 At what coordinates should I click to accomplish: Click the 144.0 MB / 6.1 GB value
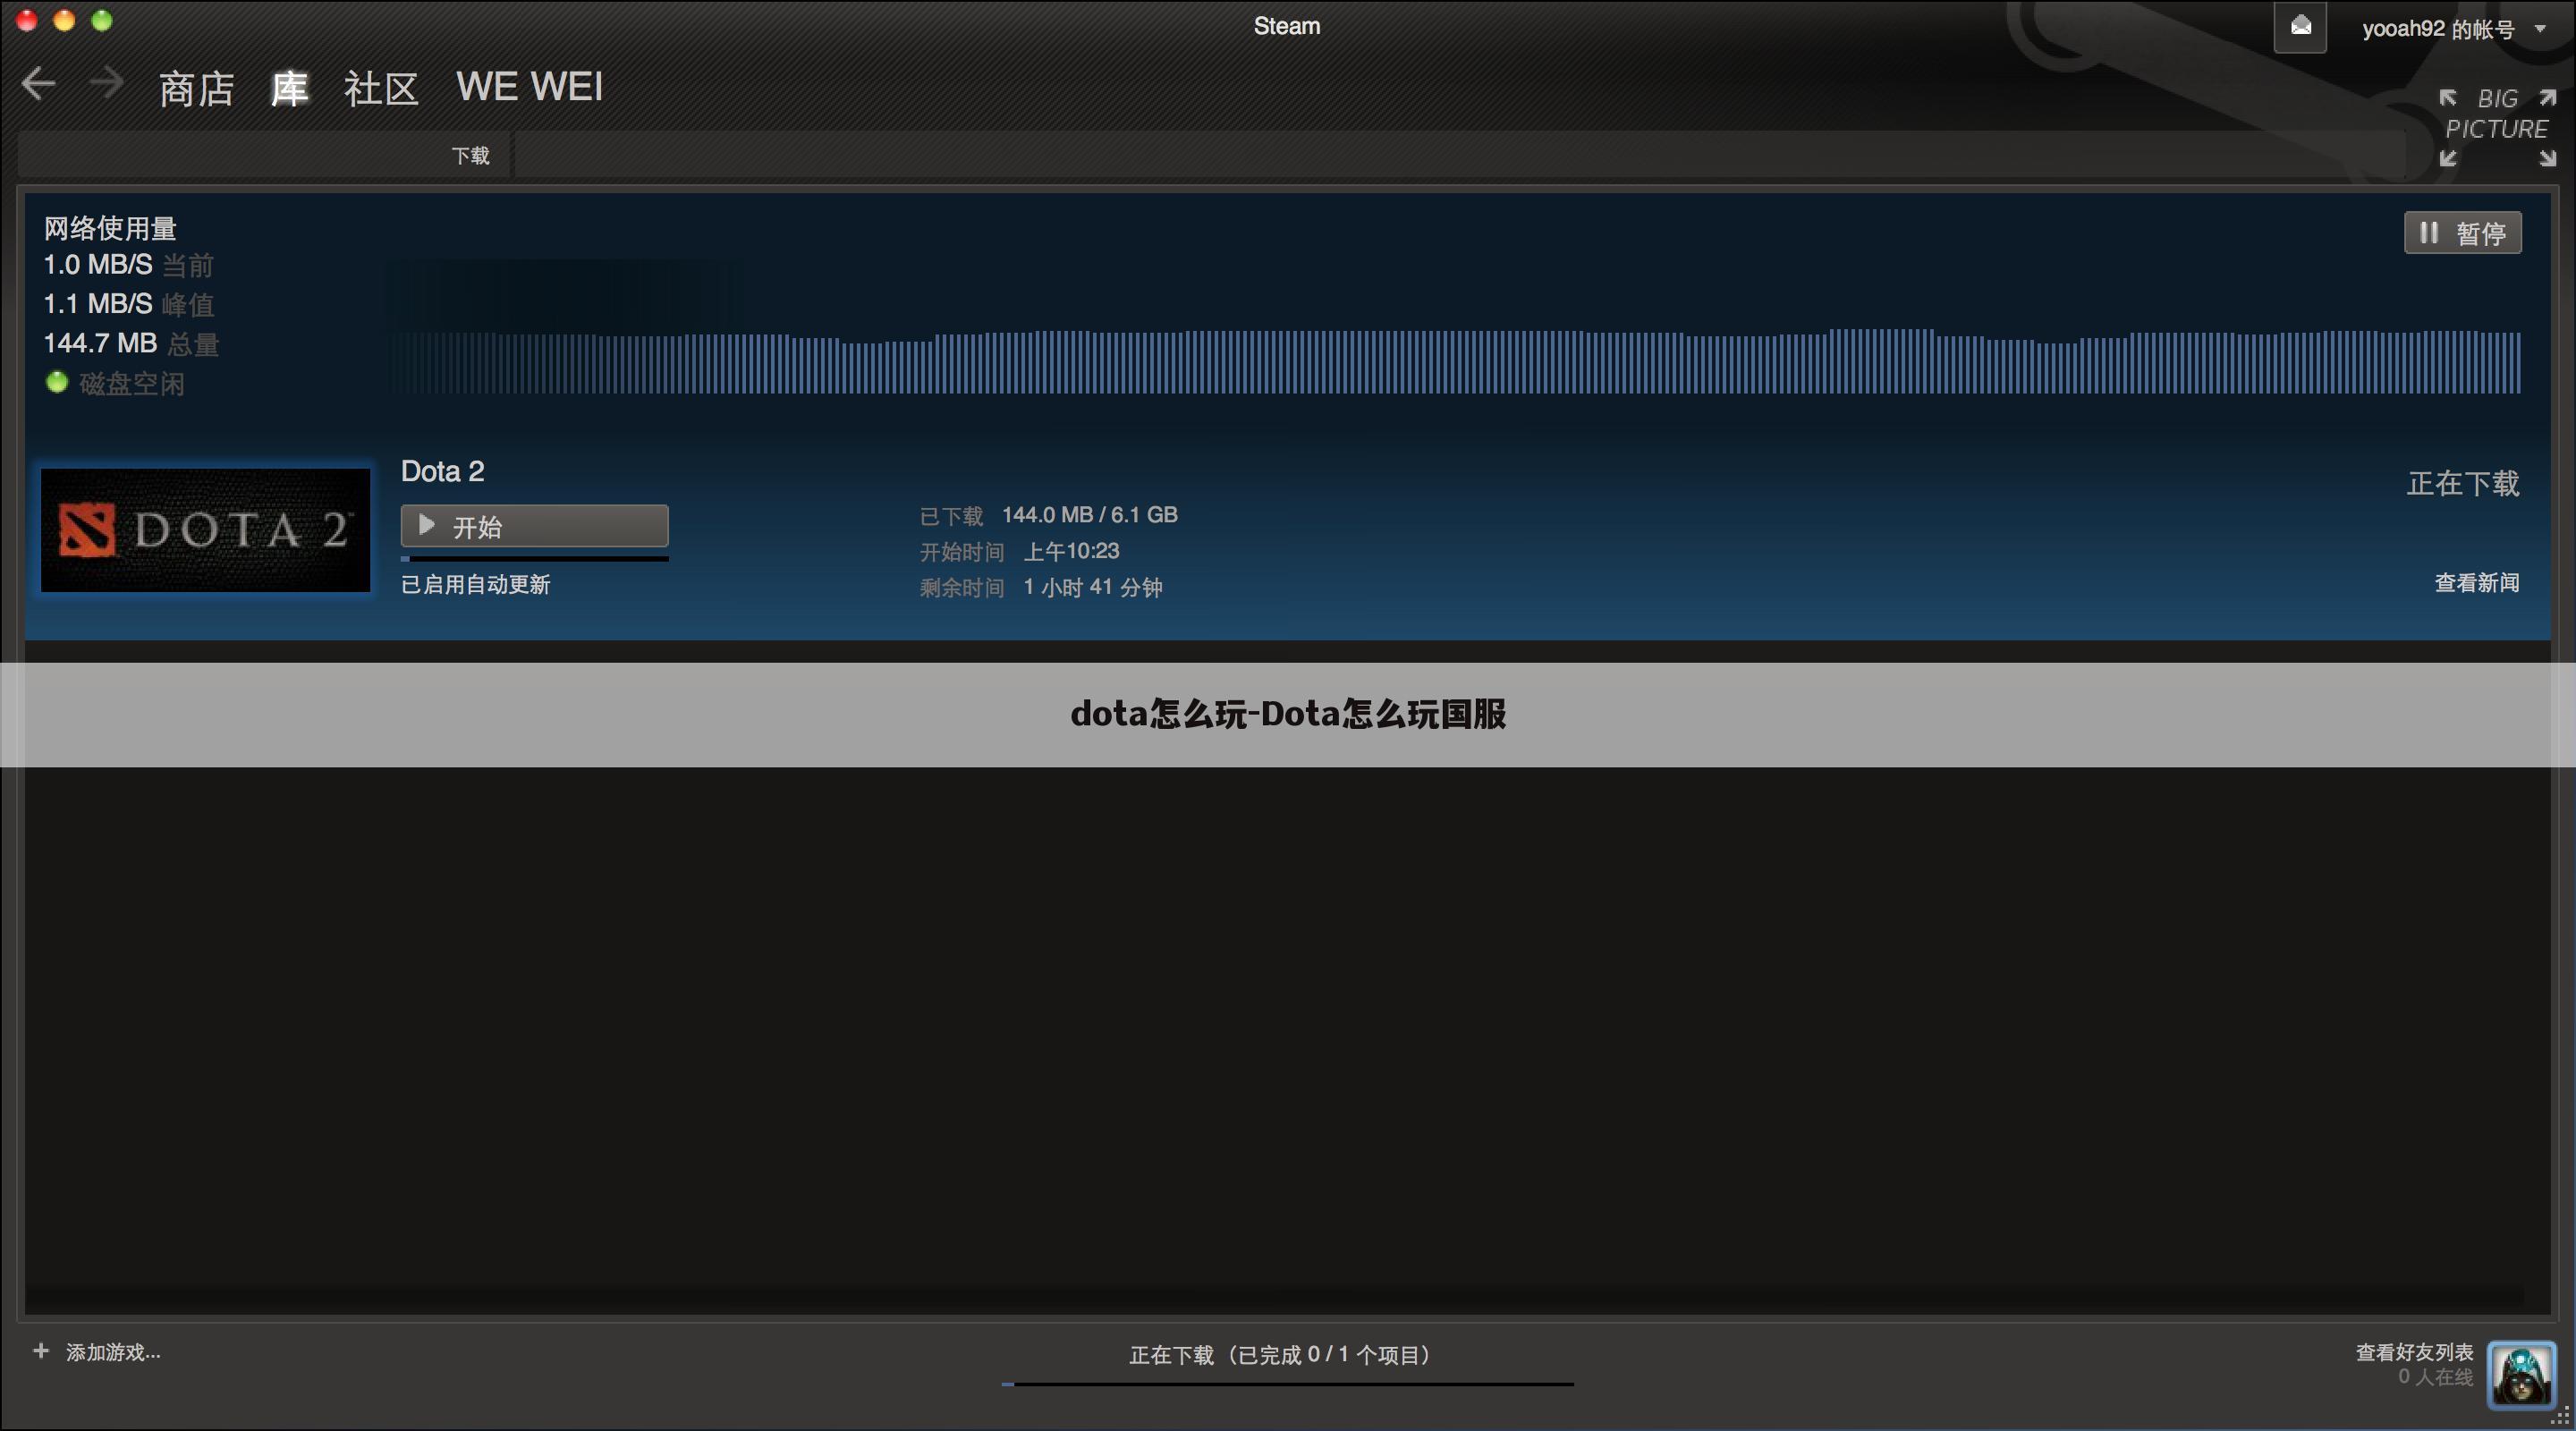1089,515
